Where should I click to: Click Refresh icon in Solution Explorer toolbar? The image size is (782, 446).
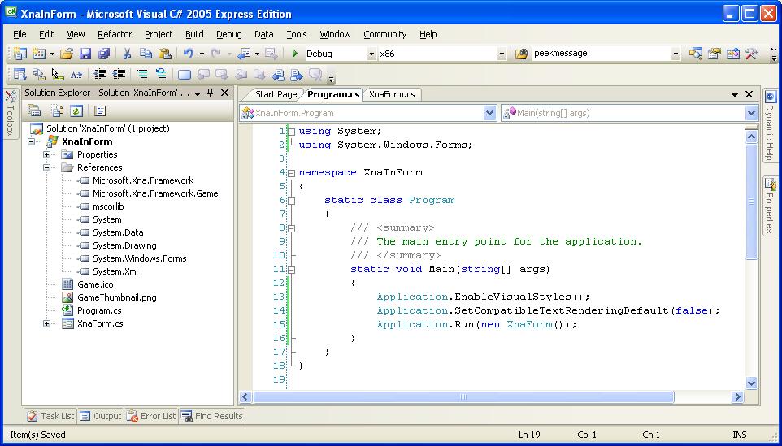point(76,110)
